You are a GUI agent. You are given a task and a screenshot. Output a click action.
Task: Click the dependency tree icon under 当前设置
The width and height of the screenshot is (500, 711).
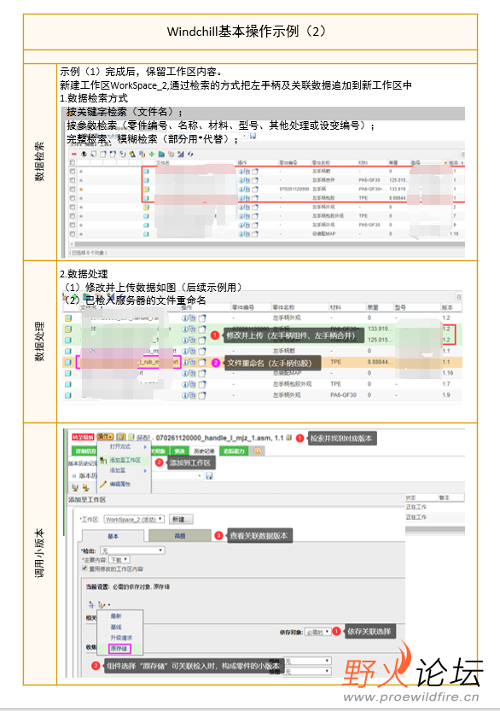[x=91, y=604]
